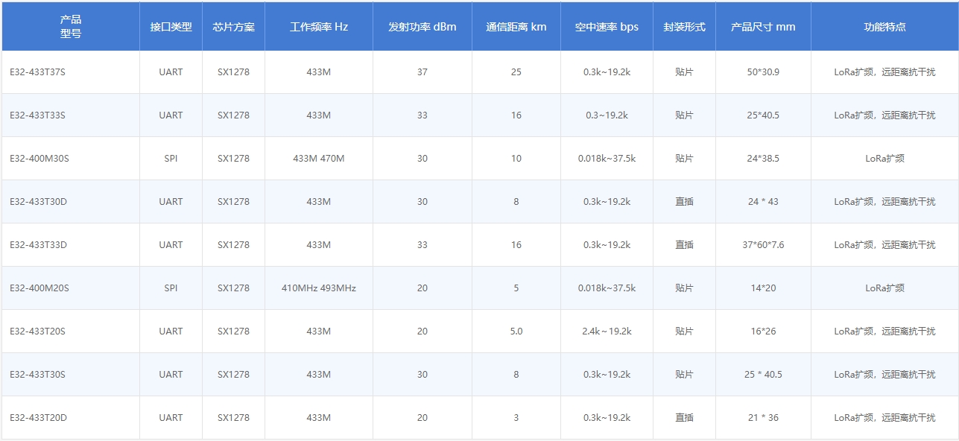Click the 封装形式 column header
The width and height of the screenshot is (959, 441).
[683, 26]
